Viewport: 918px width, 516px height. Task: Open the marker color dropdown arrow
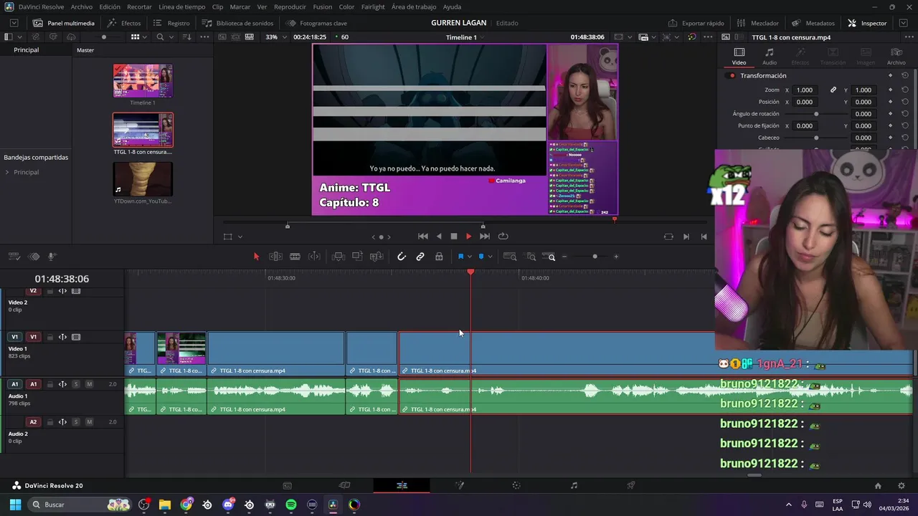click(x=490, y=257)
